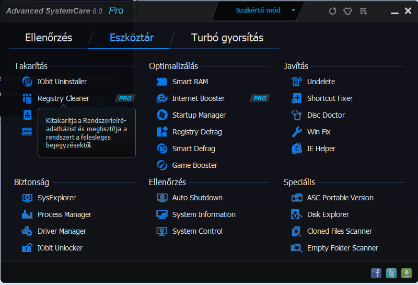418x285 pixels.
Task: Click PRO badge beside Registry Cleaner
Action: click(x=125, y=98)
